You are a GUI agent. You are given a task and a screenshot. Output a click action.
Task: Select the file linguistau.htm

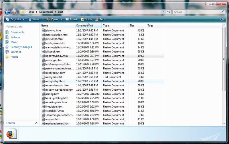click(x=54, y=106)
